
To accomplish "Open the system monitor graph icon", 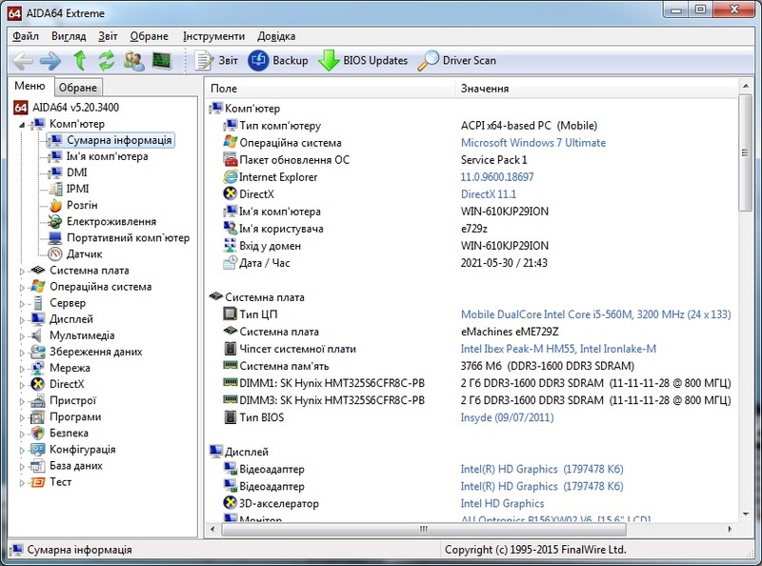I will pos(162,61).
